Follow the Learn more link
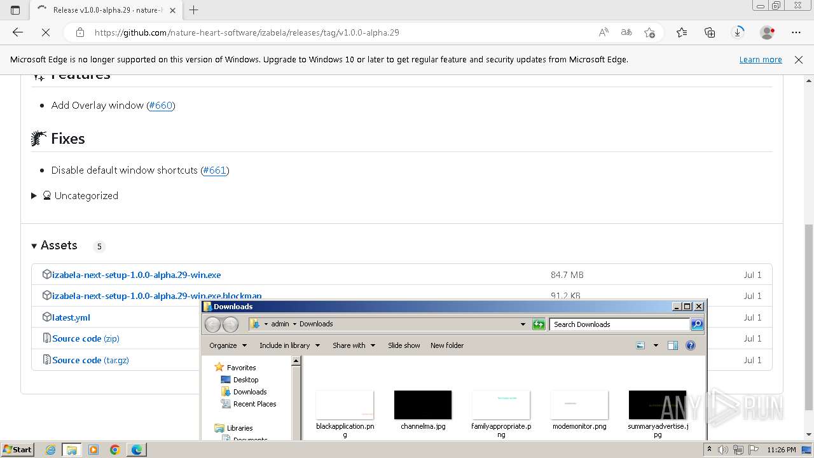 click(x=761, y=60)
